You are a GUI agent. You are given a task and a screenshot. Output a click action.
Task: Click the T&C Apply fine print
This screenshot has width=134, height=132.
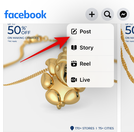[x=12, y=41]
